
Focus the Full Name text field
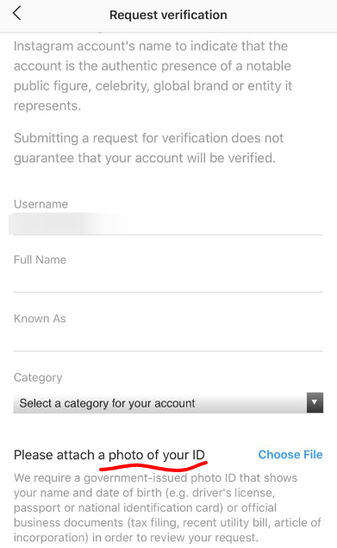tap(168, 281)
